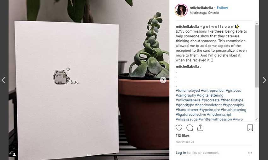Image resolution: width=268 pixels, height=160 pixels.
Task: Open the #procreate hashtag
Action: [210, 100]
